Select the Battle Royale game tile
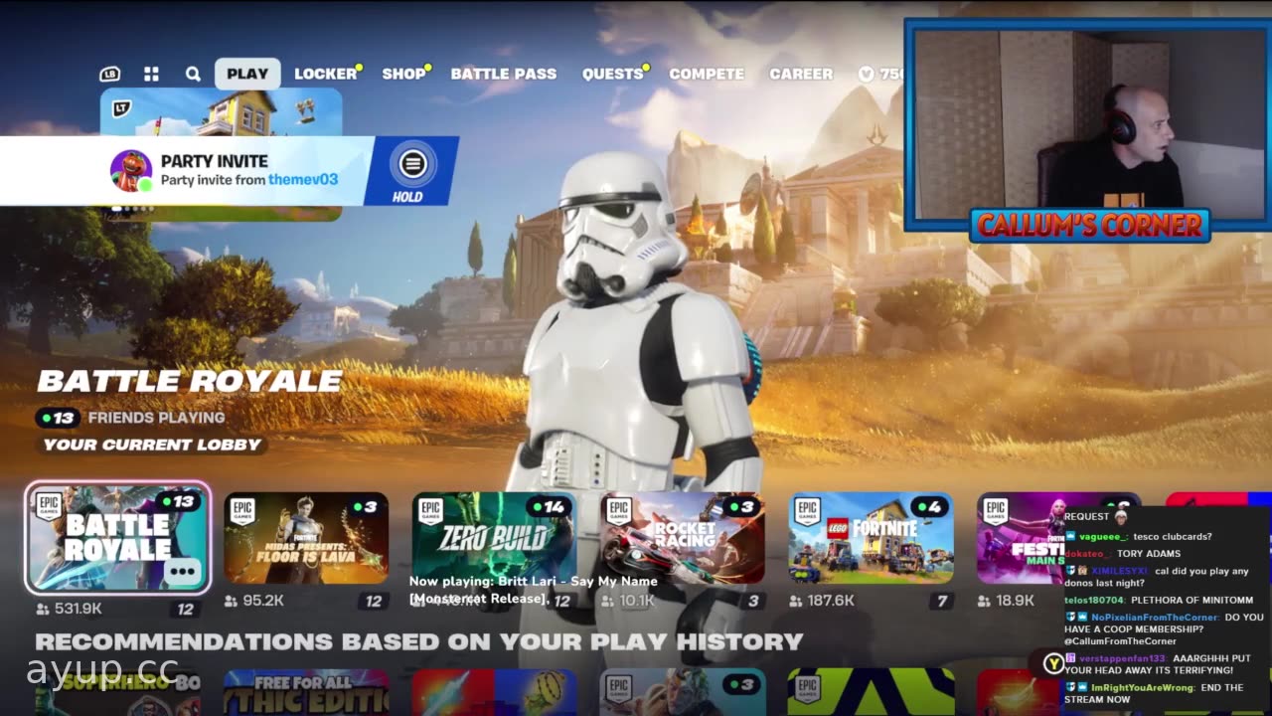The height and width of the screenshot is (716, 1272). coord(117,538)
